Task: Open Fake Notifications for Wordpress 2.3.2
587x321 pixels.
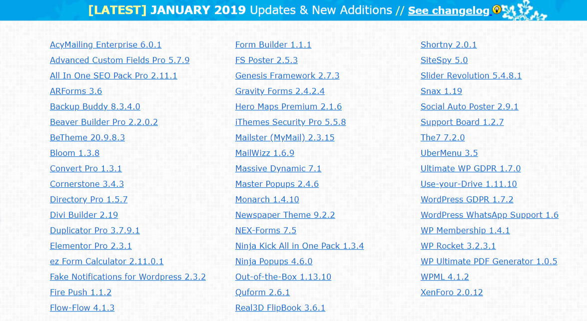Action: [128, 277]
